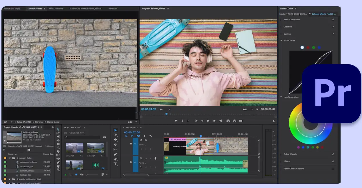
Task: Click thumbnail zoom slider in Get Started panel
Action: click(92, 175)
